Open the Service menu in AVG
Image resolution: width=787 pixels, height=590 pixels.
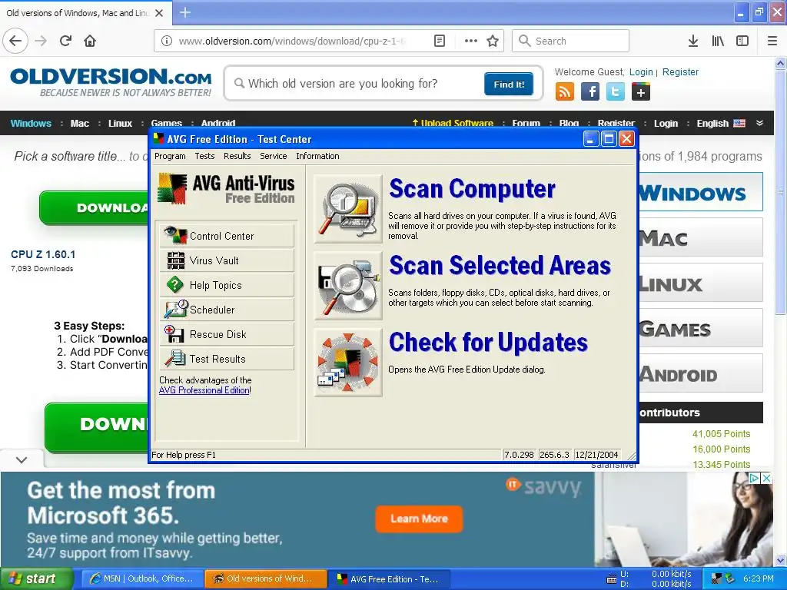273,156
